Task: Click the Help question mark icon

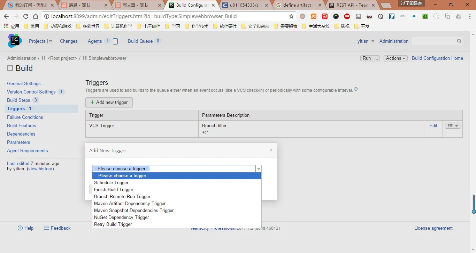Action: click(x=20, y=228)
